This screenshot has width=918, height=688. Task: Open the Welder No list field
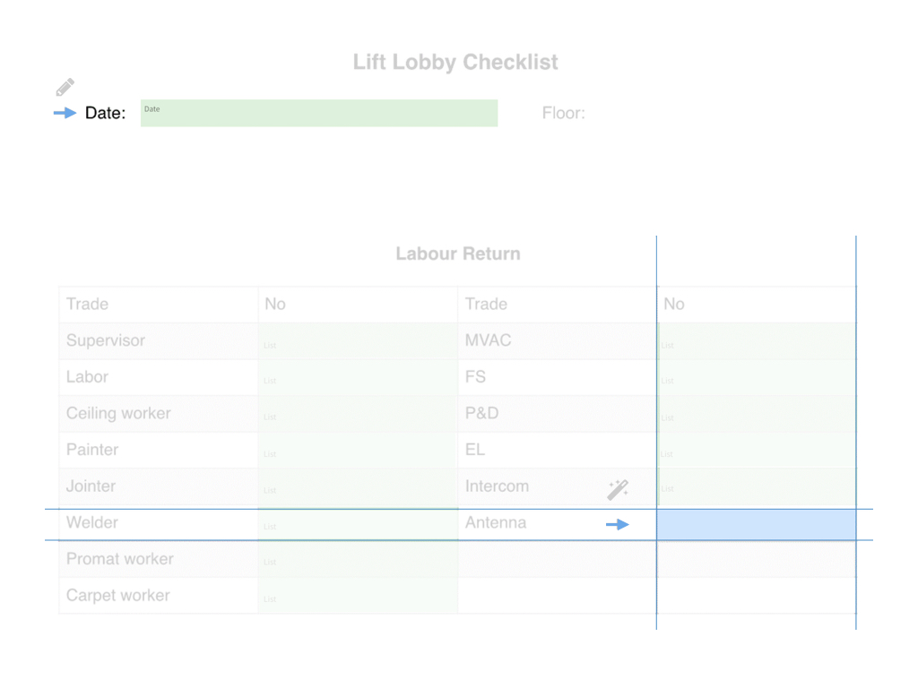358,524
